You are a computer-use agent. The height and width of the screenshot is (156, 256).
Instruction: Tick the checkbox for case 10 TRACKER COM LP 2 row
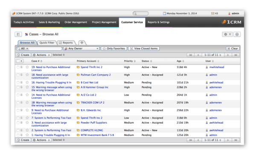click(18, 102)
